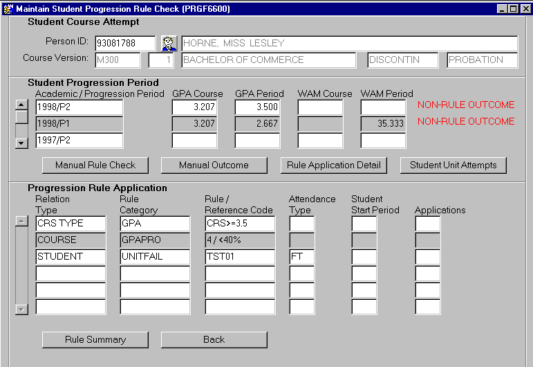Viewport: 533px width, 367px height.
Task: Click the Rule Summary button
Action: tap(95, 340)
